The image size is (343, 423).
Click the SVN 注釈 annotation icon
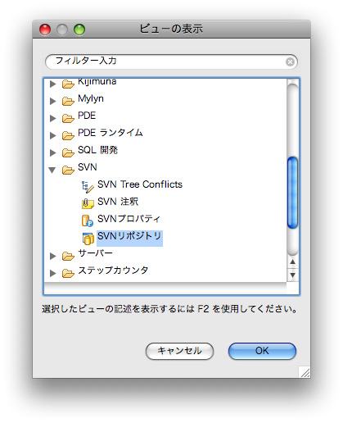click(x=88, y=203)
